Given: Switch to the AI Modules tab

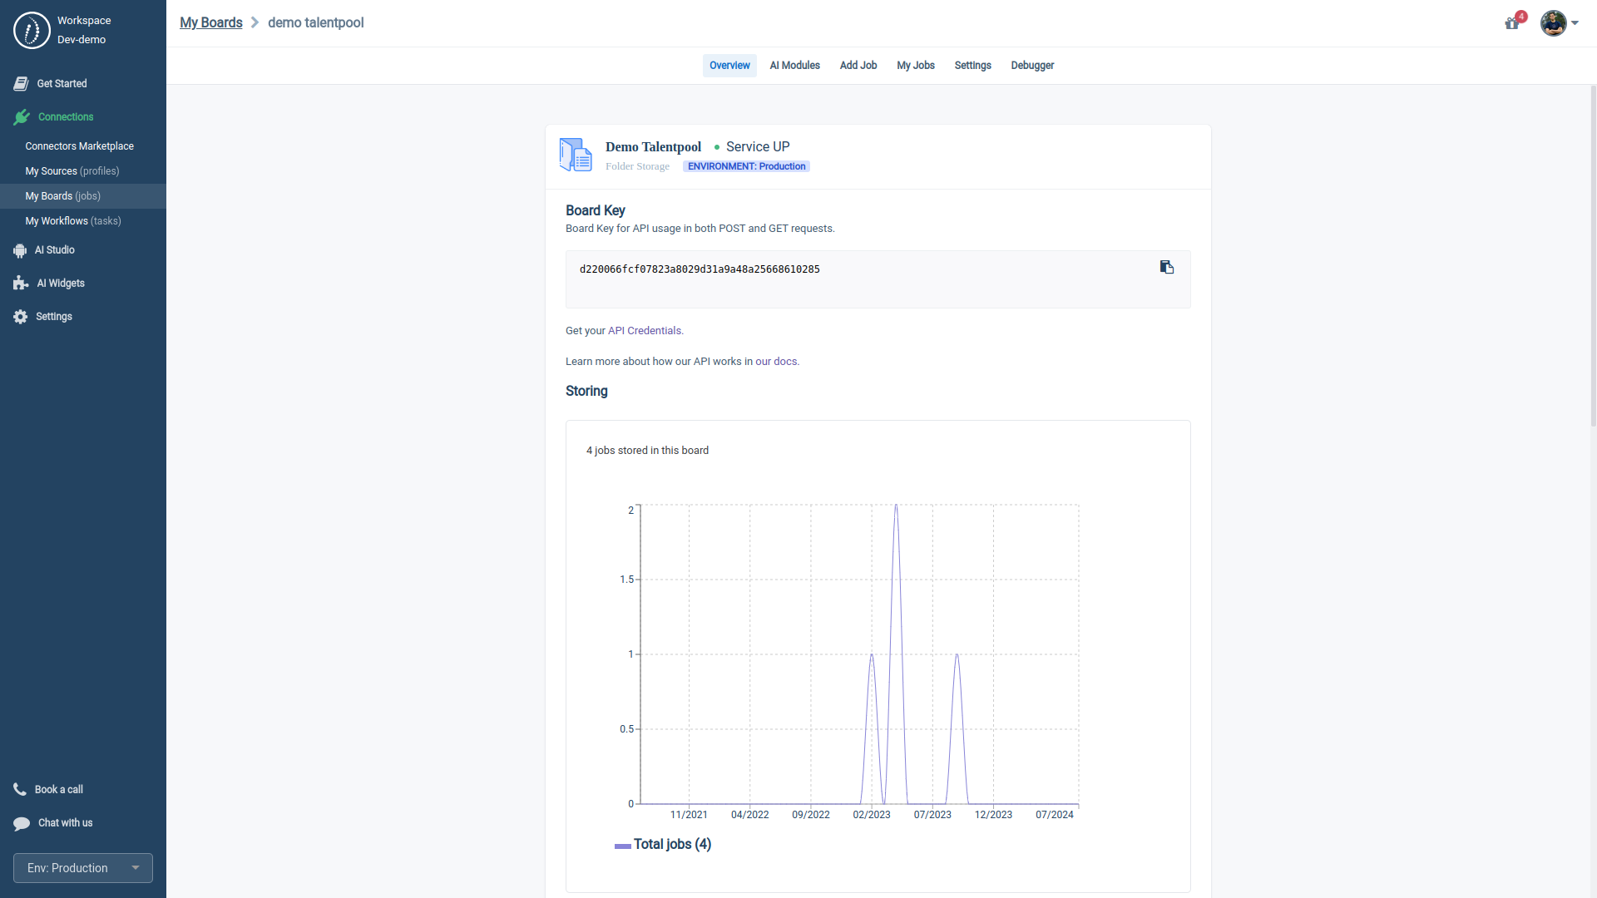Looking at the screenshot, I should 794,66.
